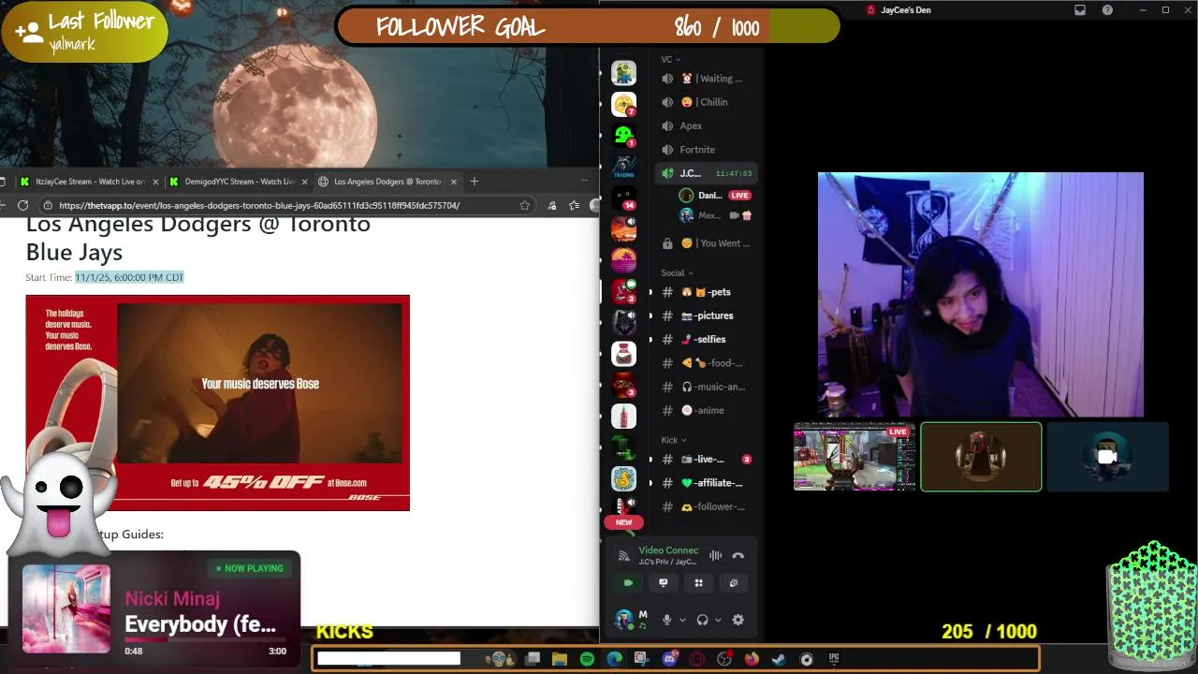Open Epic Games launcher from taskbar

834,659
